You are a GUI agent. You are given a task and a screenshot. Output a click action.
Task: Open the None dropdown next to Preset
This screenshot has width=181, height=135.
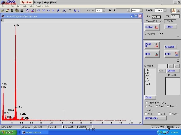click(x=141, y=10)
